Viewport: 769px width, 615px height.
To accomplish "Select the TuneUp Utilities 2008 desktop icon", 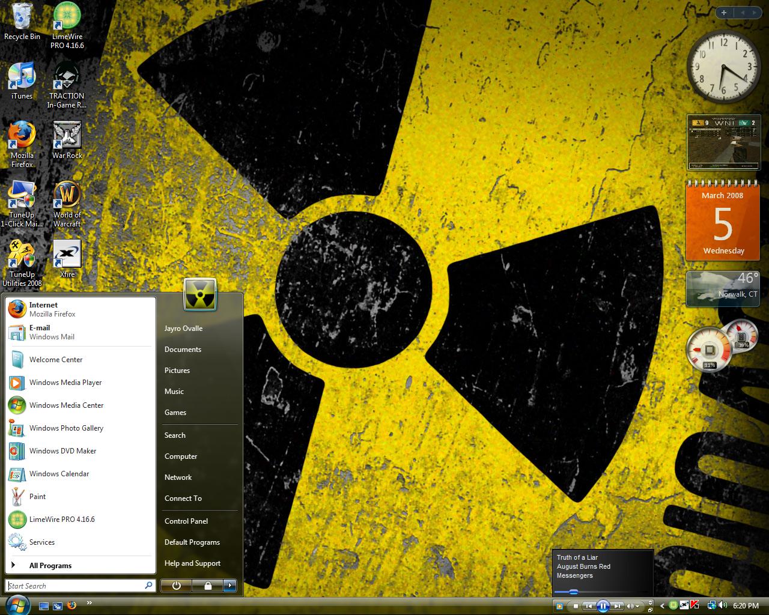I will coord(22,264).
